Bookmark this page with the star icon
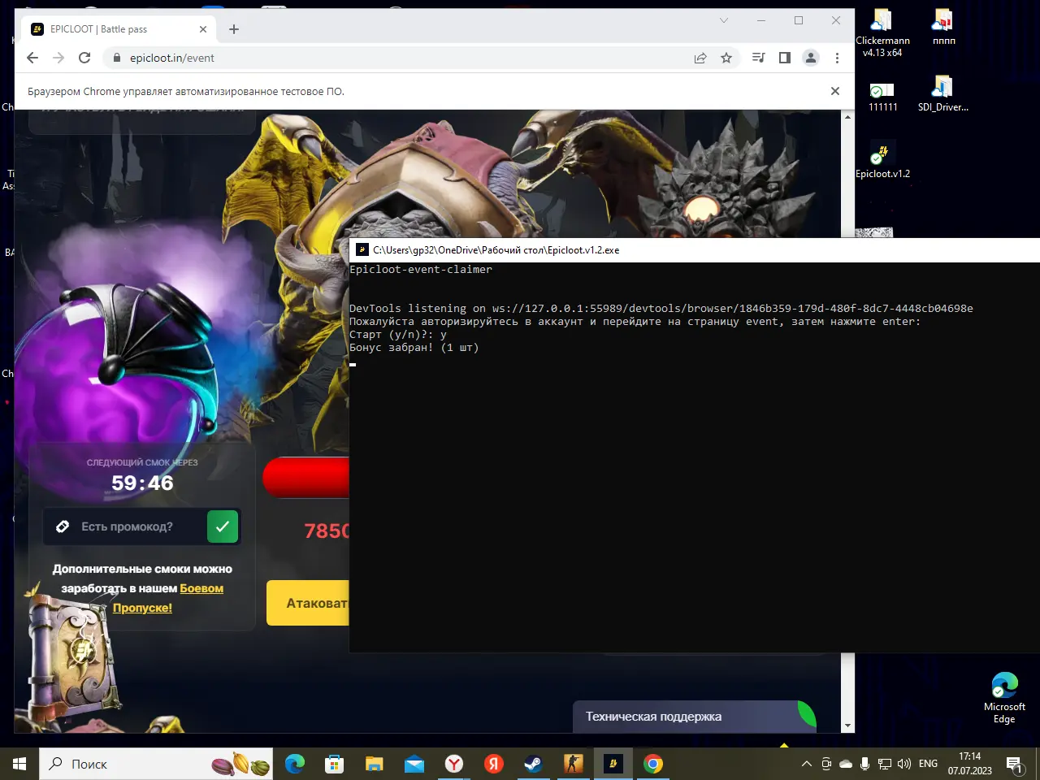 point(726,58)
